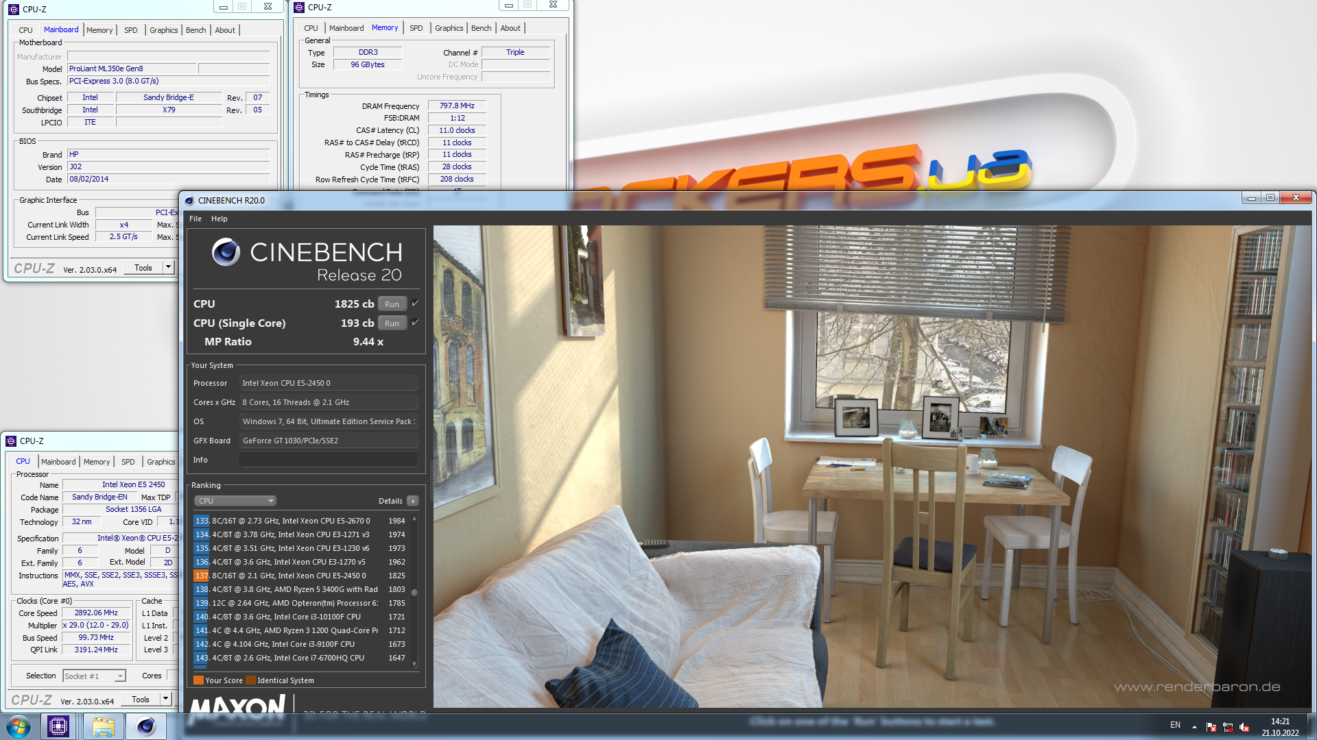Open the Windows Start orb
1317x740 pixels.
coord(19,726)
